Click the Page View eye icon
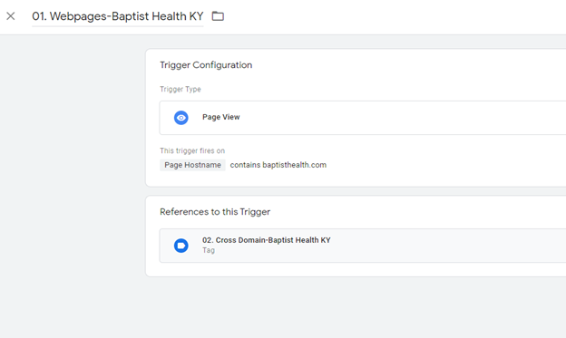The image size is (566, 338). click(181, 118)
